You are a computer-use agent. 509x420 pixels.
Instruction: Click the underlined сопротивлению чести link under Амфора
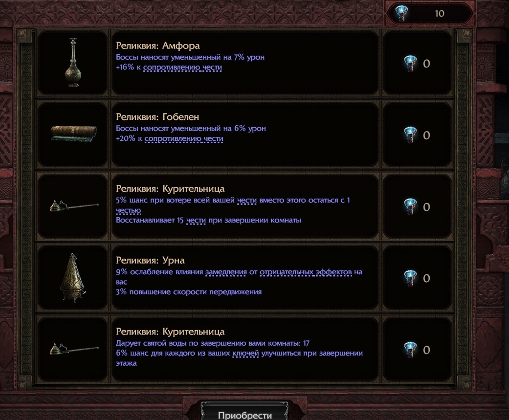tap(182, 67)
